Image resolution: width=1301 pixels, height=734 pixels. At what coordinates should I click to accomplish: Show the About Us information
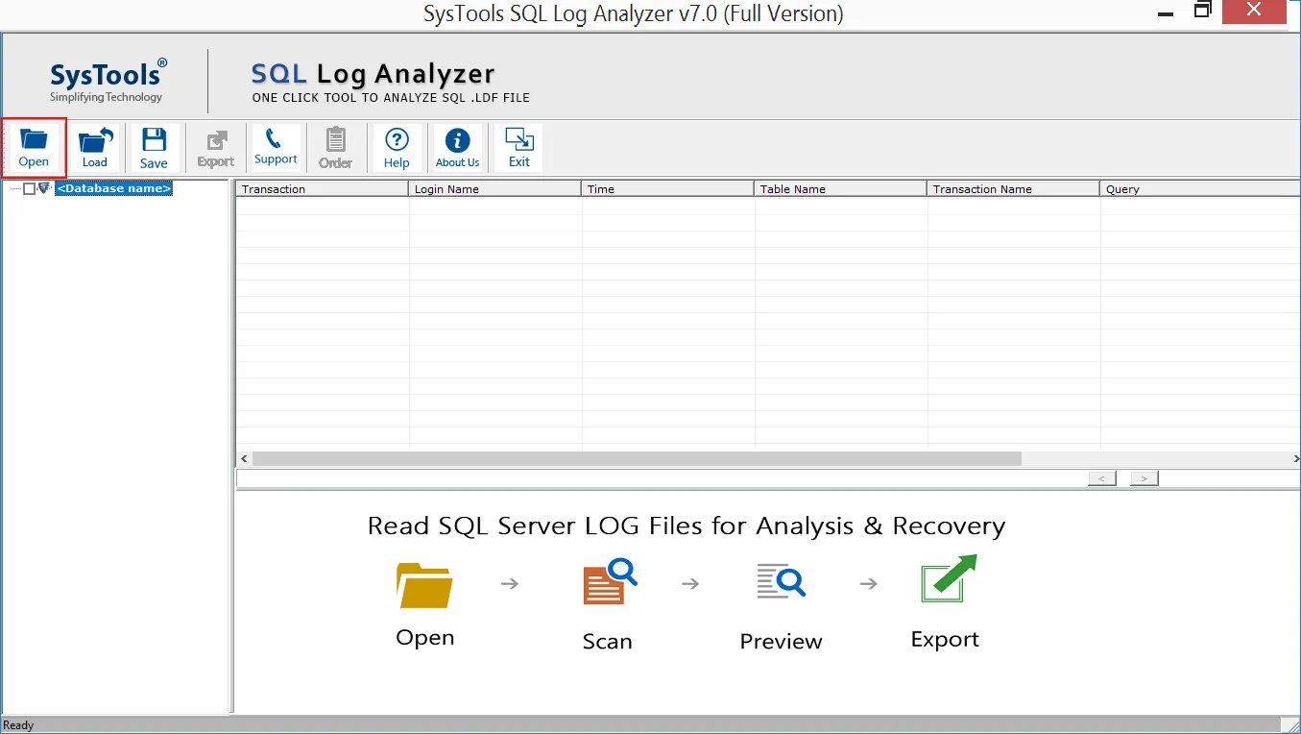458,148
